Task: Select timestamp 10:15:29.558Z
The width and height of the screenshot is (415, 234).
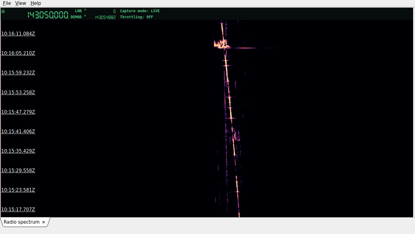Action: [x=18, y=170]
